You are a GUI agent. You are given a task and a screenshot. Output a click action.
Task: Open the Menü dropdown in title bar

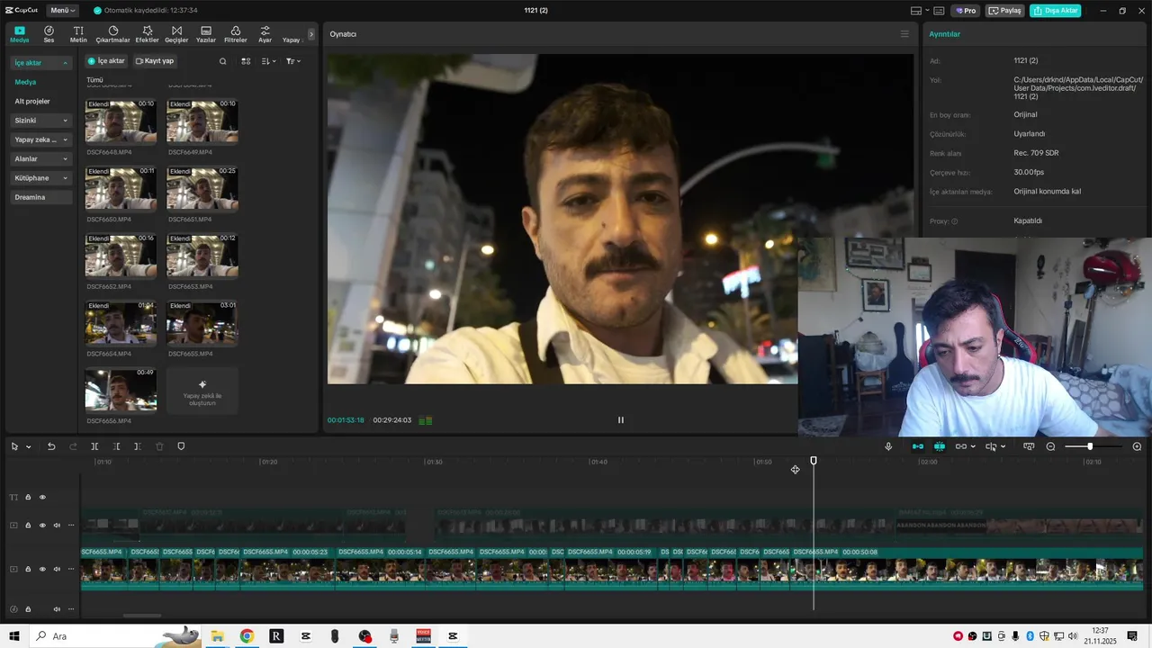coord(63,11)
